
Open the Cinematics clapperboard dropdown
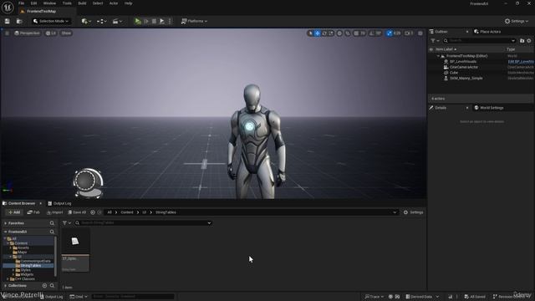pos(117,21)
